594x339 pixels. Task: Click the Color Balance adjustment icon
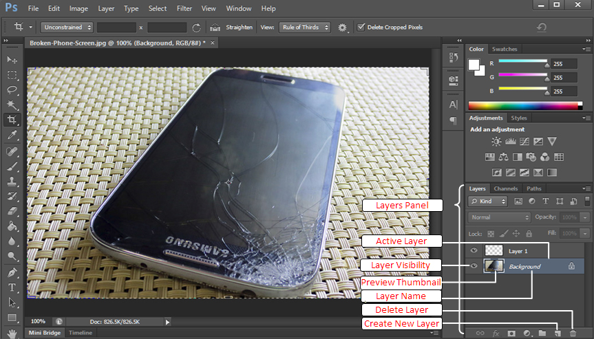coord(503,157)
